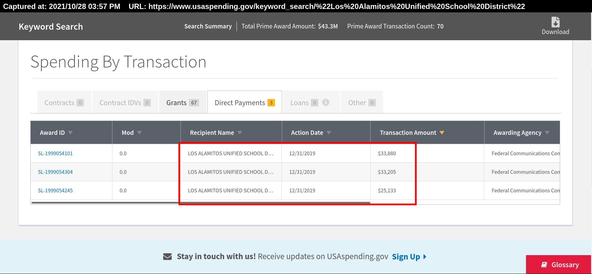The width and height of the screenshot is (592, 274).
Task: Sort by Recipient Name arrow
Action: pos(240,133)
